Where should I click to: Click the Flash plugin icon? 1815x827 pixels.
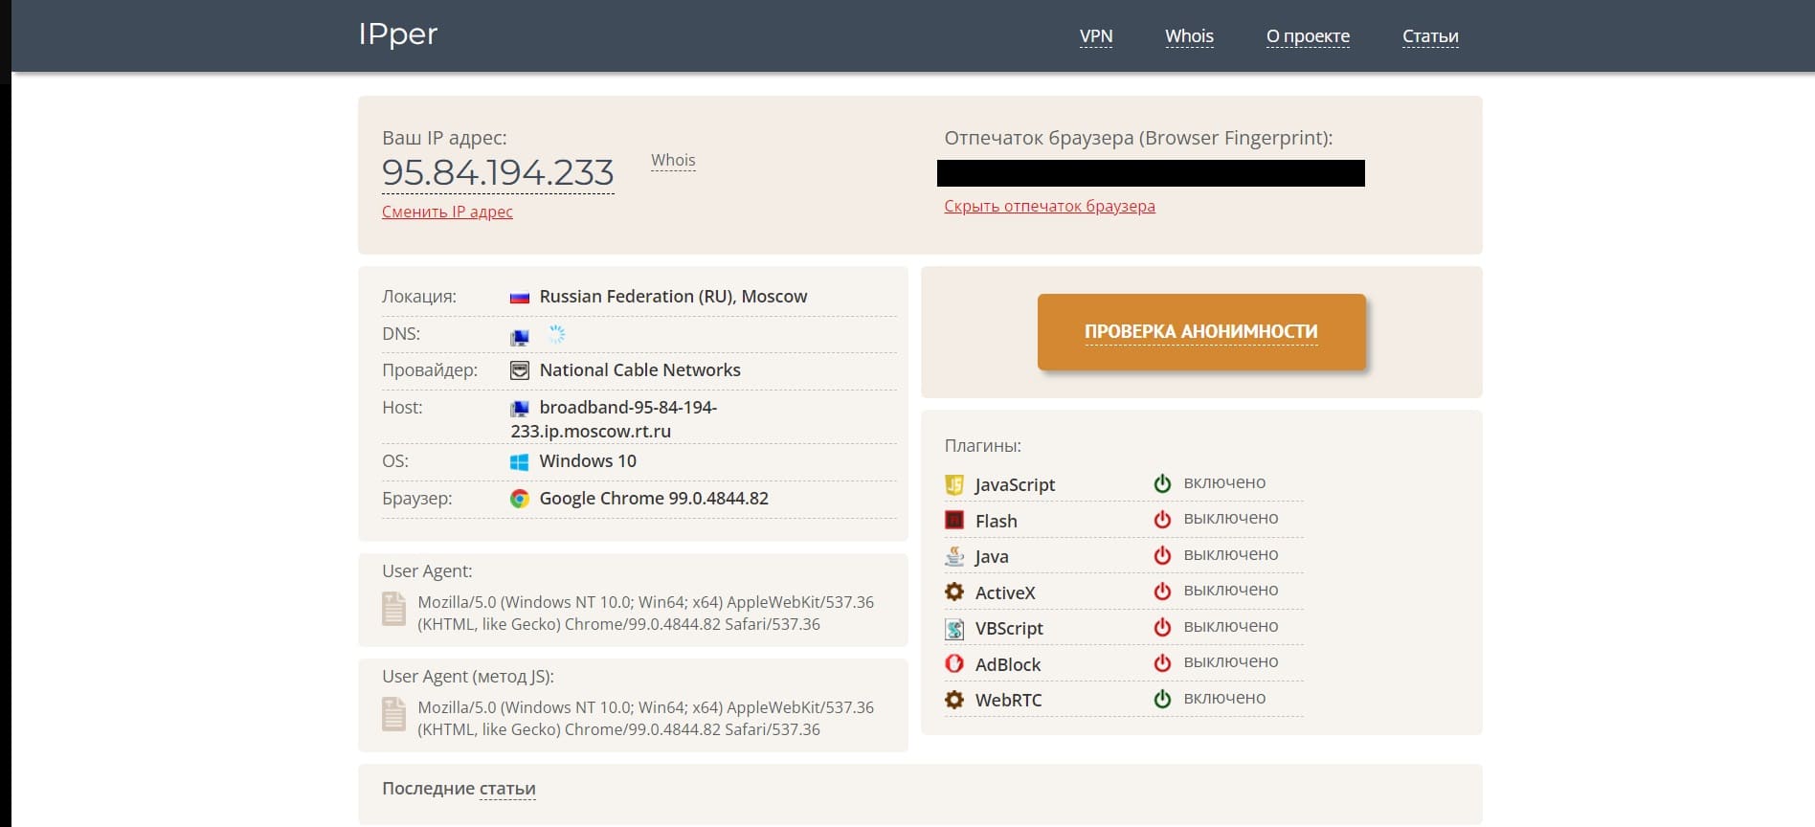953,521
